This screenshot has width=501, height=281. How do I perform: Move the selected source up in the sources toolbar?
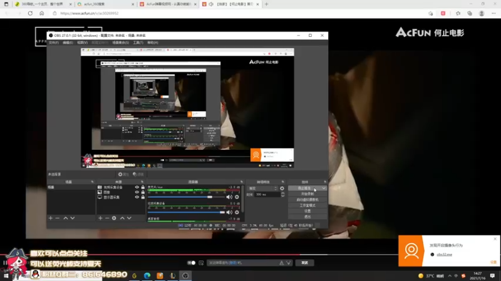122,218
